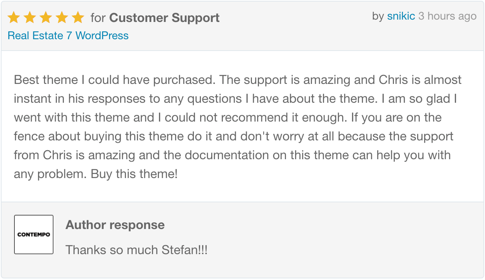Screen dimensions: 485x280
Task: Open the Real Estate 7 WordPress link
Action: (68, 36)
